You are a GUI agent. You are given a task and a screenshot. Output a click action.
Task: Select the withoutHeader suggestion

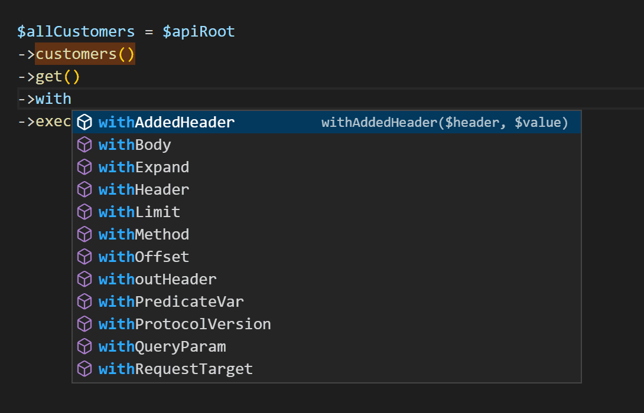click(157, 280)
